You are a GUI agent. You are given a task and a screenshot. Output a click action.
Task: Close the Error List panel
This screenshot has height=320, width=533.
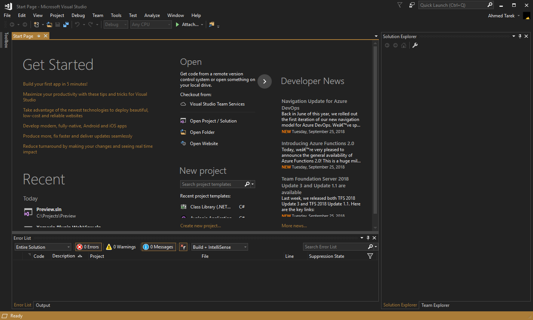[374, 238]
